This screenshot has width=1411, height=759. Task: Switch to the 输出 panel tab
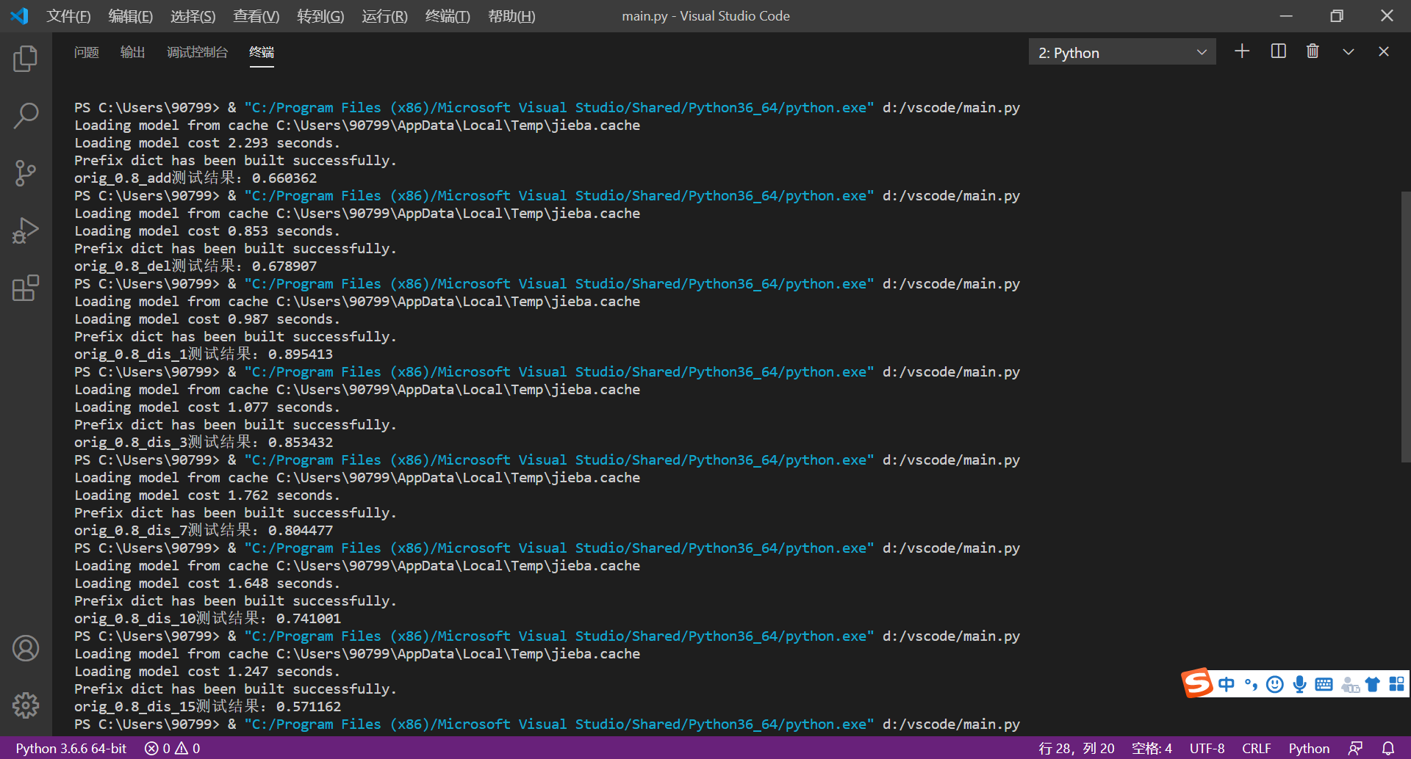(133, 52)
